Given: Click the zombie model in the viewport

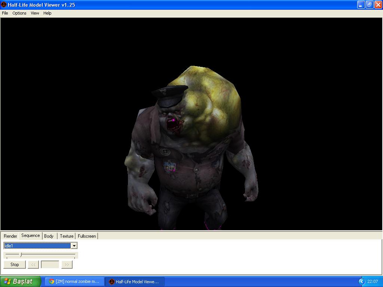Looking at the screenshot, I should click(x=191, y=149).
